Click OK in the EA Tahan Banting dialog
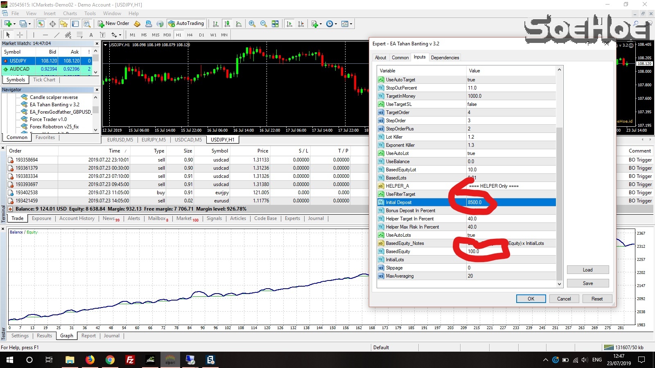The height and width of the screenshot is (368, 655). [x=531, y=298]
